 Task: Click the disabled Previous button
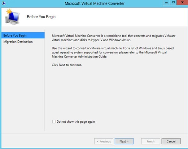(104, 141)
